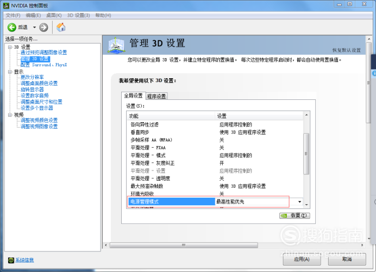
Task: Select the 多帧采样 AA (MFAA) row
Action: pyautogui.click(x=215, y=140)
